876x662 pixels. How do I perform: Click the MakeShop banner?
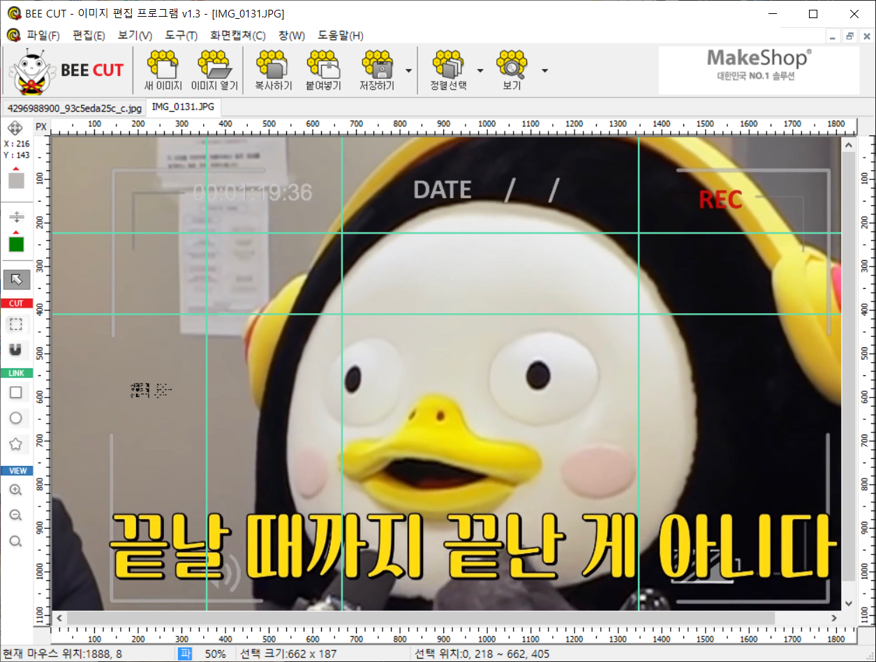pos(759,70)
